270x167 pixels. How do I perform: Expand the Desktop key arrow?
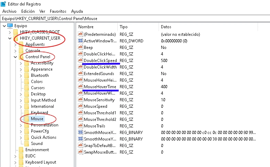pyautogui.click(x=21, y=94)
